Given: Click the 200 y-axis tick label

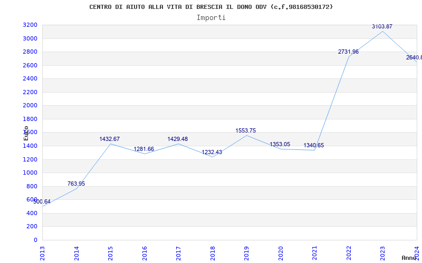Looking at the screenshot, I should pos(32,227).
